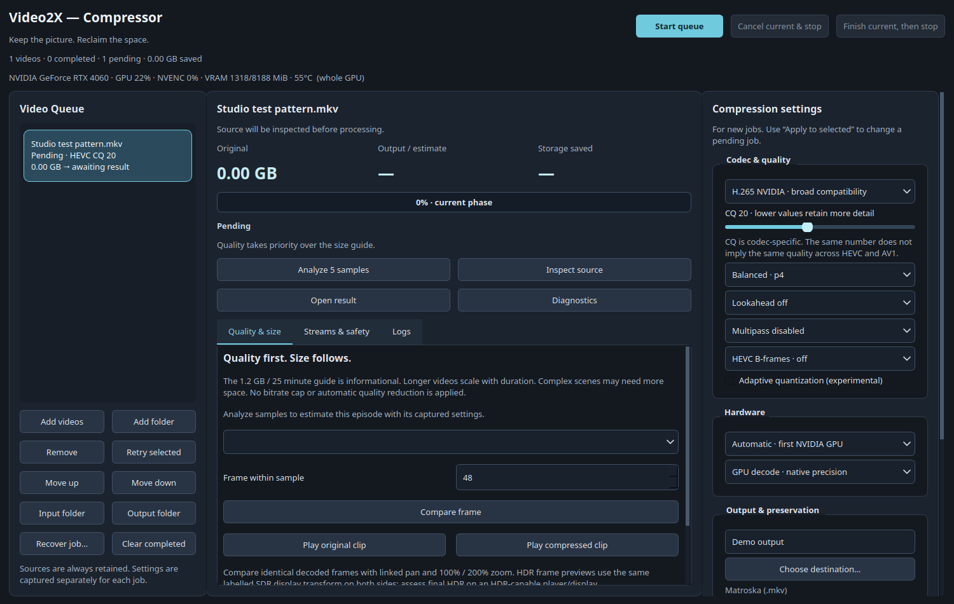The width and height of the screenshot is (954, 604).
Task: Move the selected job down
Action: pyautogui.click(x=154, y=483)
